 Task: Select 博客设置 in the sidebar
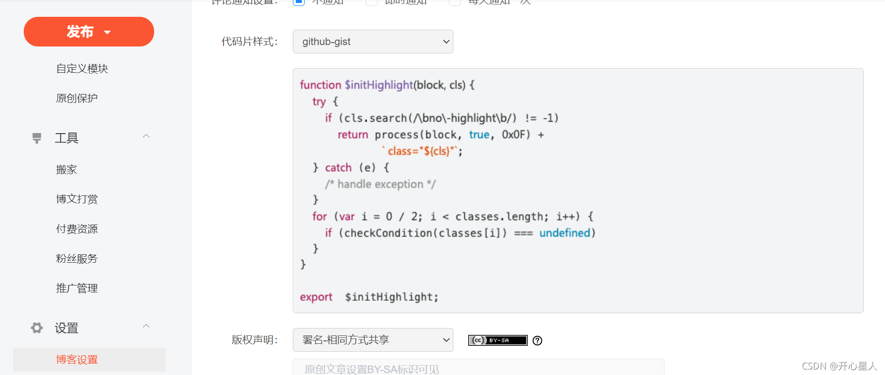click(89, 360)
